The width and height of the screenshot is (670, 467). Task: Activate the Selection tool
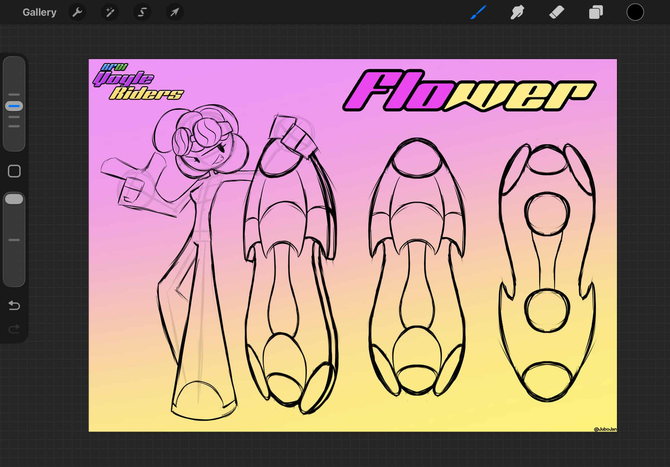coord(142,12)
